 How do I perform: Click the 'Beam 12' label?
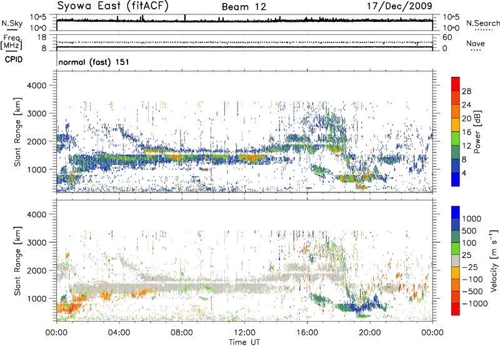click(x=244, y=7)
